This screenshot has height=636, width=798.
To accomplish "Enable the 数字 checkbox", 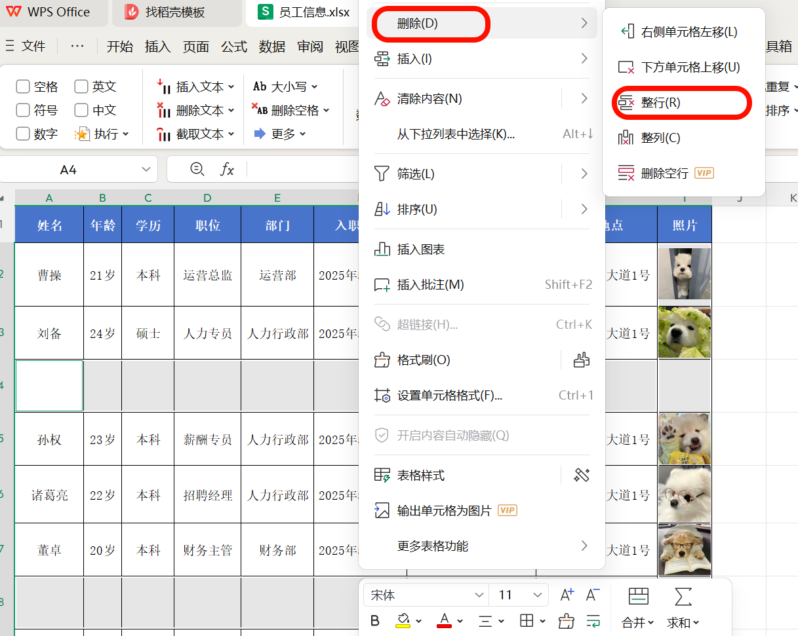I will (22, 134).
